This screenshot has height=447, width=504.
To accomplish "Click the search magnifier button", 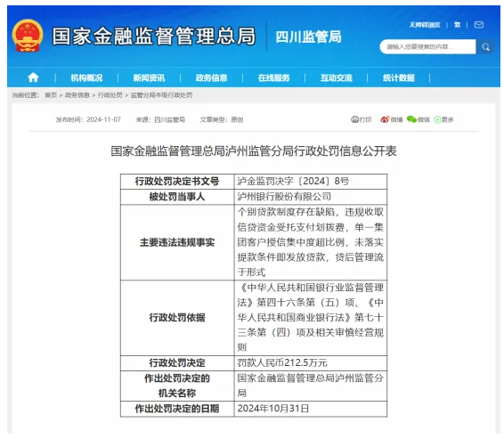I will (x=485, y=47).
